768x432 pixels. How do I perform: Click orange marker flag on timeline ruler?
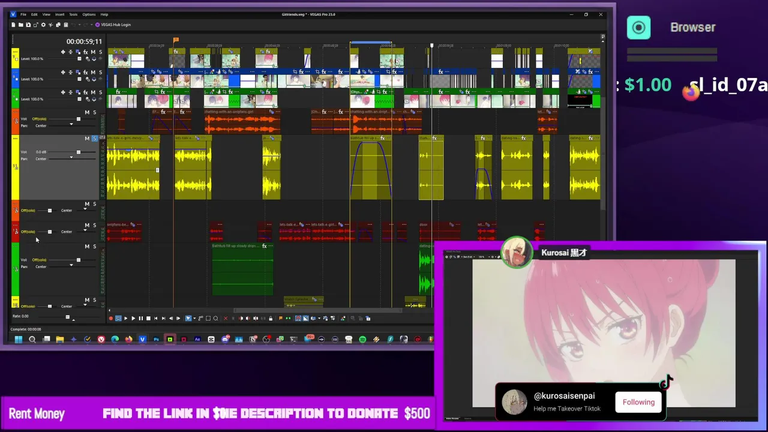(x=176, y=40)
